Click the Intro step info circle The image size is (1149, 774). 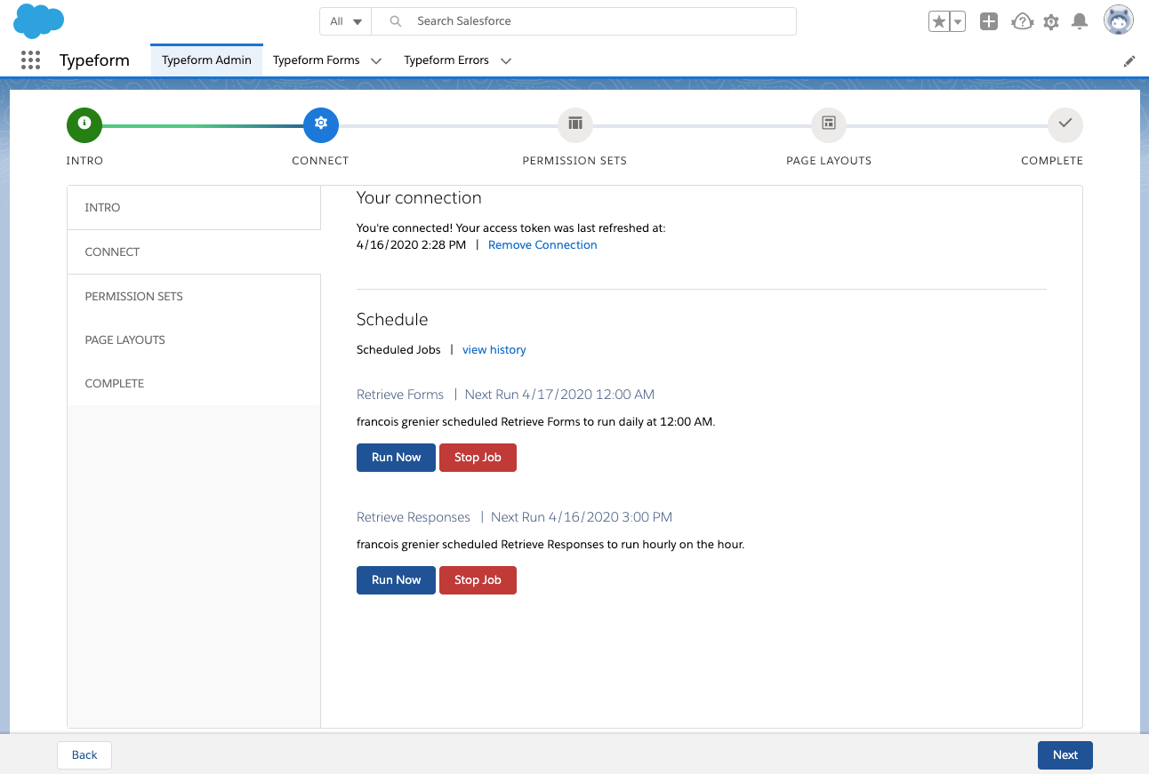coord(84,124)
